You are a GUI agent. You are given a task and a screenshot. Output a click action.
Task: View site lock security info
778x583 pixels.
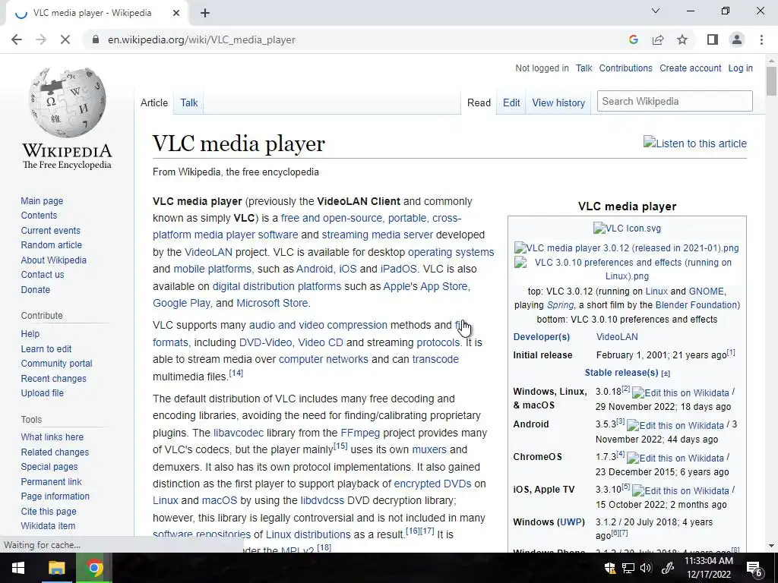pos(96,39)
